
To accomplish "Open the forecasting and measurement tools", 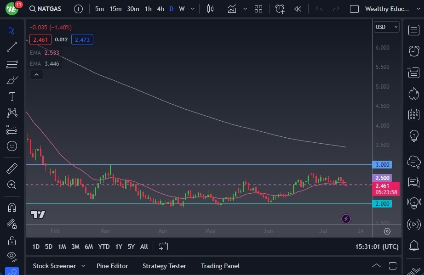I will click(x=11, y=129).
